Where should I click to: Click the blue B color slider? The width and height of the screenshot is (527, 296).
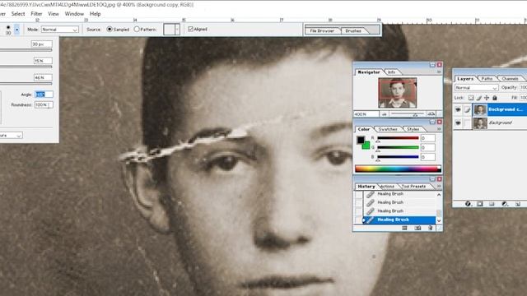tap(398, 157)
